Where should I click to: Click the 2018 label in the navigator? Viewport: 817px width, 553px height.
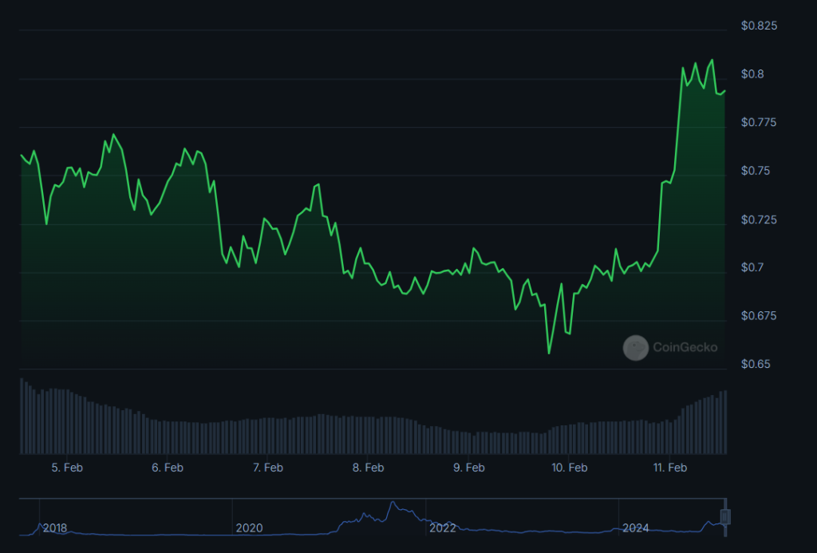tap(55, 528)
